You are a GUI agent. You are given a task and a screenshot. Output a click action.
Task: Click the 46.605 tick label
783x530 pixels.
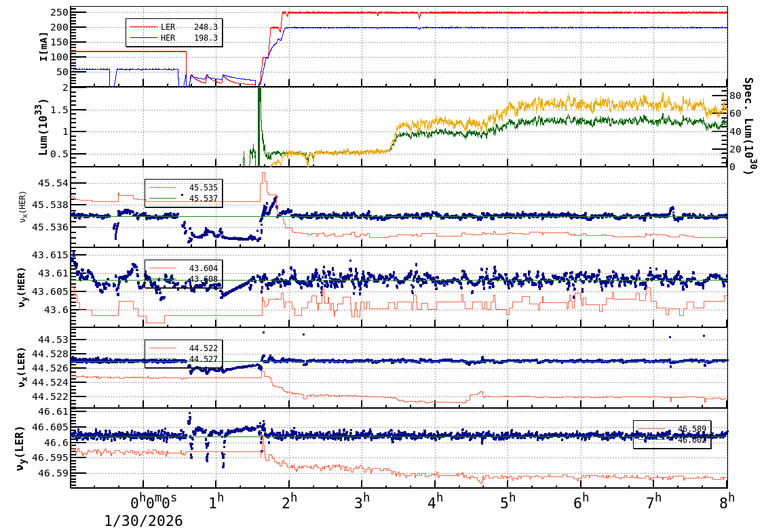coord(50,427)
